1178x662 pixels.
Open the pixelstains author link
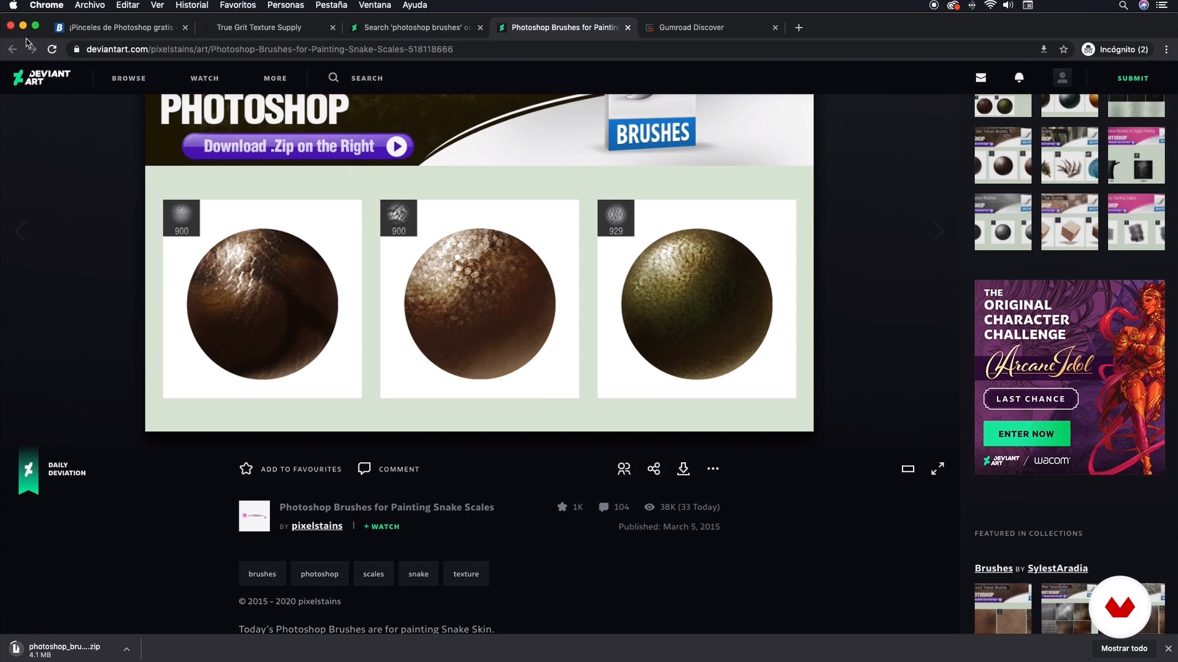coord(317,526)
